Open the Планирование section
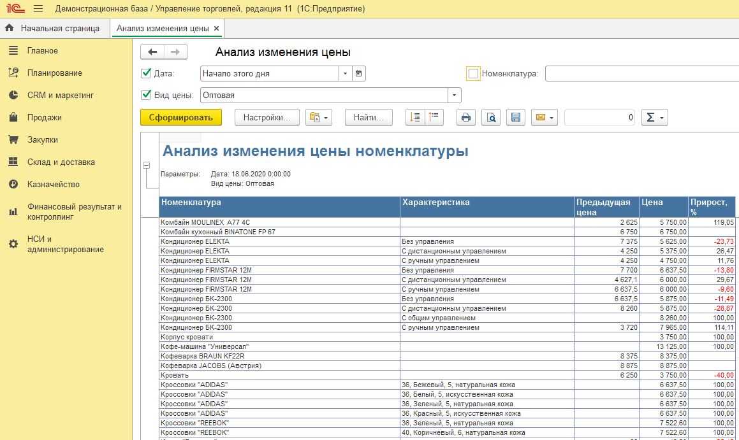The height and width of the screenshot is (440, 739). point(55,73)
